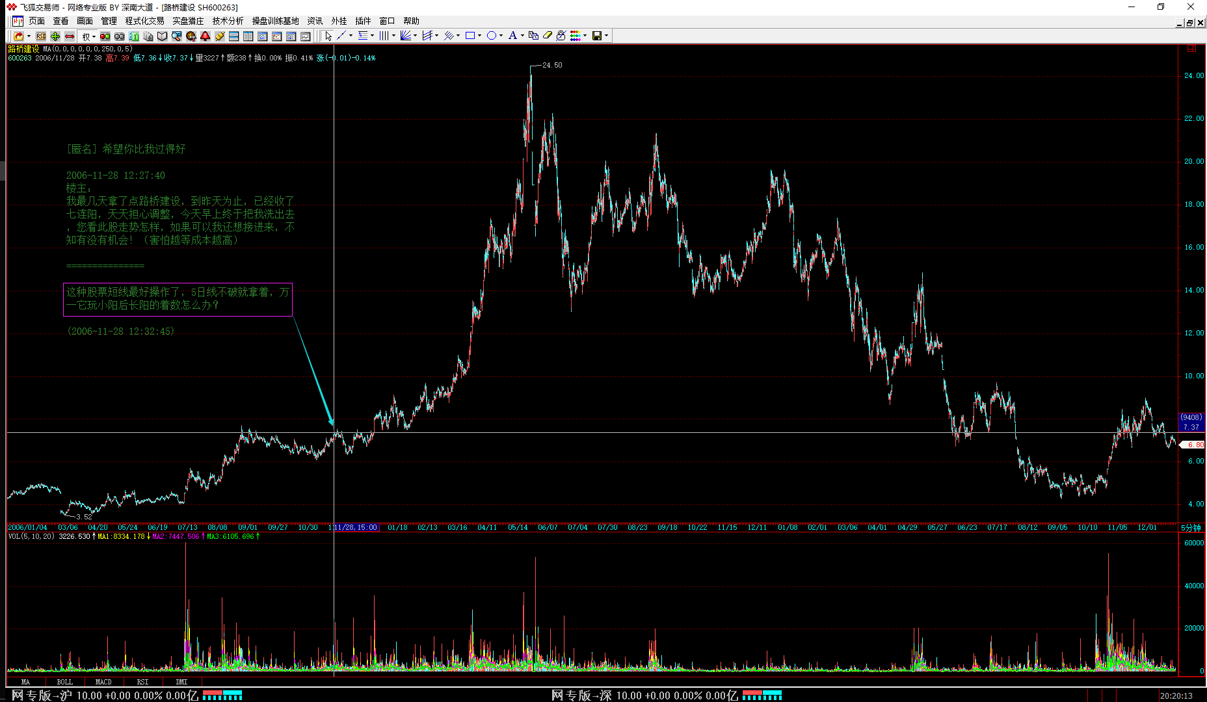The height and width of the screenshot is (702, 1207).
Task: Open the 权 price adjustment dropdown
Action: pos(88,36)
